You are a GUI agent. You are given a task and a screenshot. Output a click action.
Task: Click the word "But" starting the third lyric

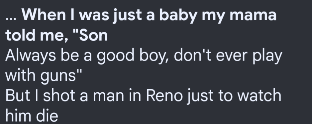tap(18, 95)
